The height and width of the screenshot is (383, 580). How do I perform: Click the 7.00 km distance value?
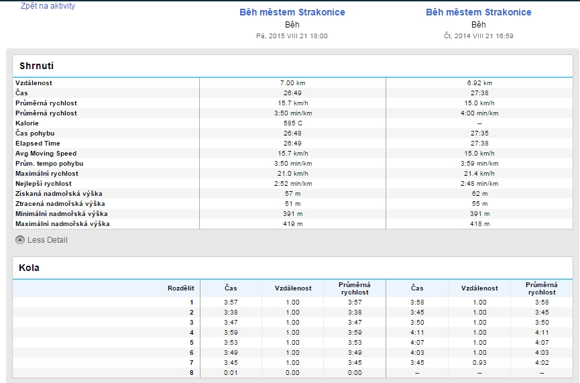click(292, 83)
